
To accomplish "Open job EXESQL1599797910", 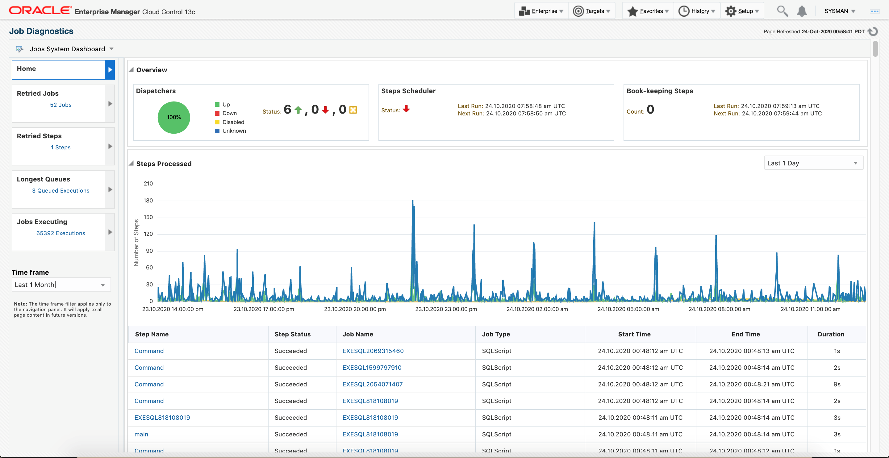I will coord(372,368).
